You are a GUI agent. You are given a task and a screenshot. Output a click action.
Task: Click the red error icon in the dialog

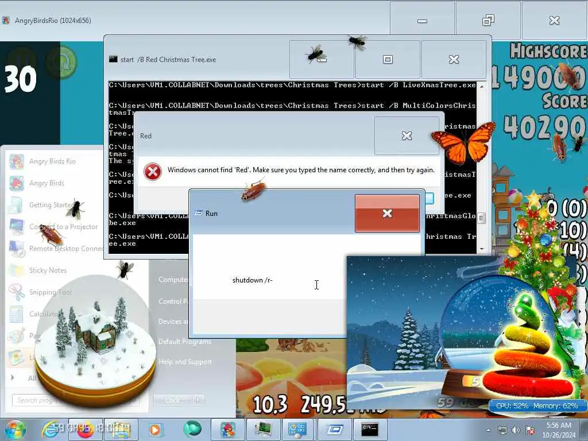point(153,172)
